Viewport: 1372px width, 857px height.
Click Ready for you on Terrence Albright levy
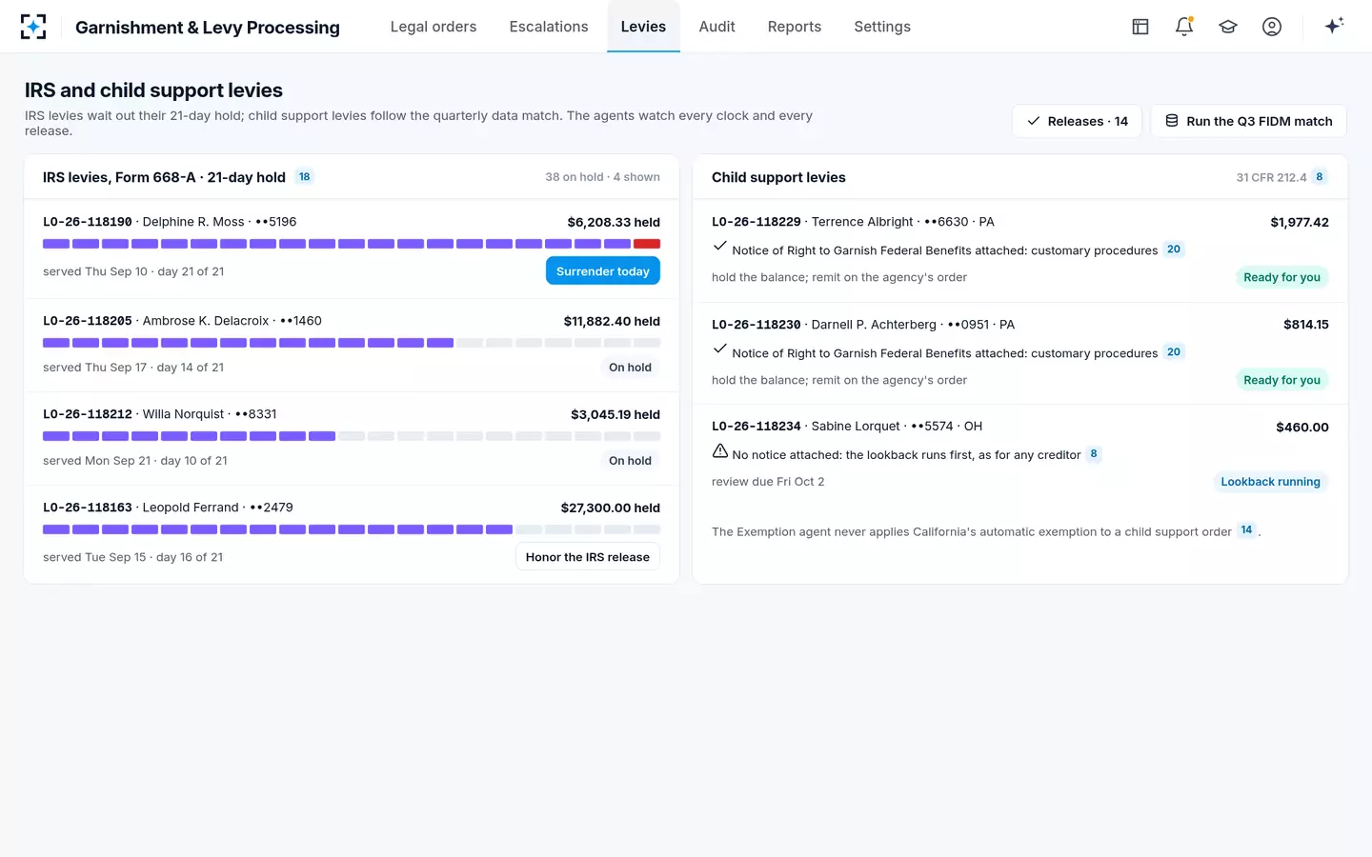tap(1281, 277)
